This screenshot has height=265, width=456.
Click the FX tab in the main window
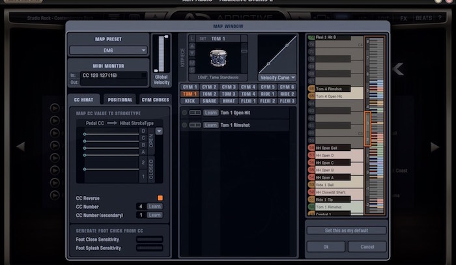[403, 19]
